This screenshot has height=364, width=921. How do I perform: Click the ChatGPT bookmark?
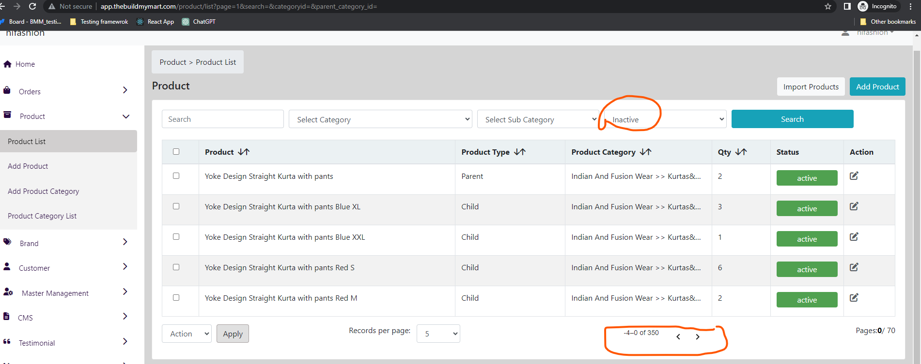pos(199,22)
